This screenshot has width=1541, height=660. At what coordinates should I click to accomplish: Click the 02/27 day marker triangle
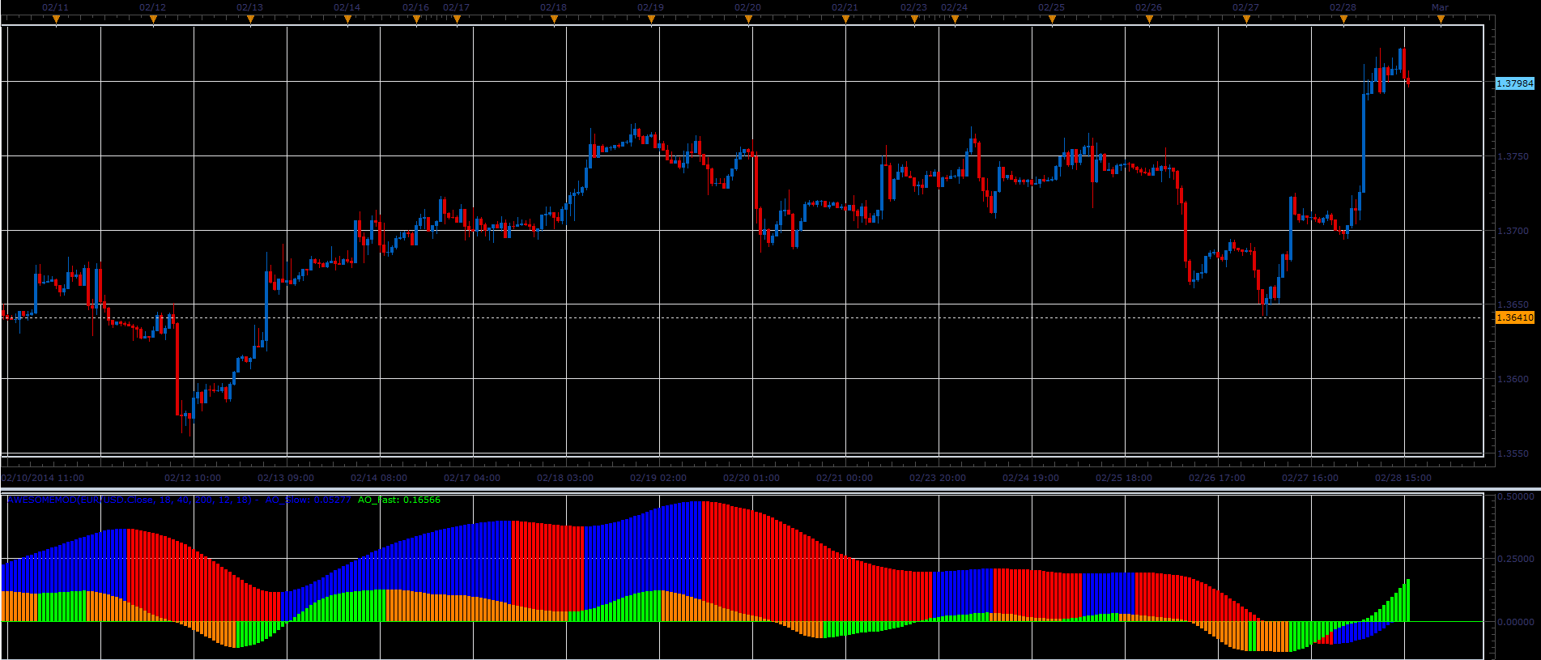pyautogui.click(x=1246, y=20)
